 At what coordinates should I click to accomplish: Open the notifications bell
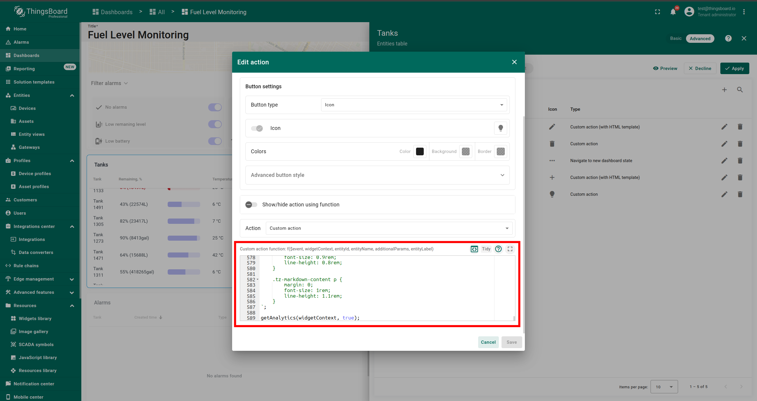pyautogui.click(x=673, y=12)
